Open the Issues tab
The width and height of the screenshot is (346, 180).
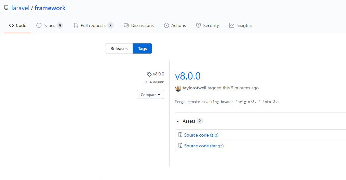(49, 25)
